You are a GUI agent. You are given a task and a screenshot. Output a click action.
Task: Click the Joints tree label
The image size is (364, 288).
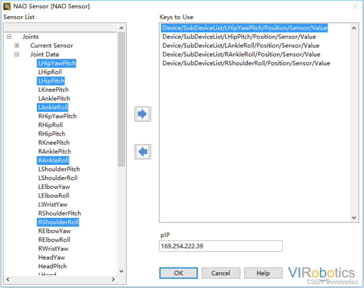30,37
